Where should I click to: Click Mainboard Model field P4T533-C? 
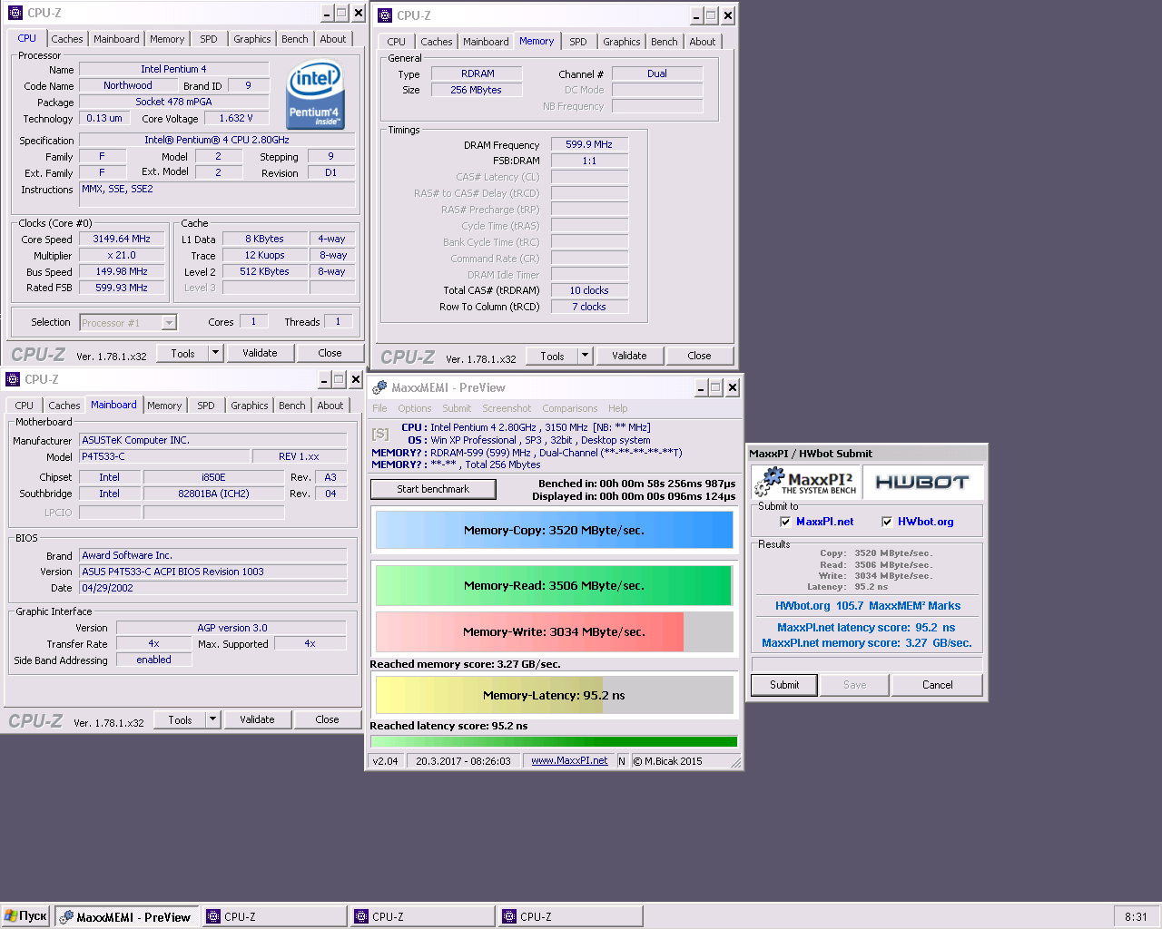pos(164,456)
